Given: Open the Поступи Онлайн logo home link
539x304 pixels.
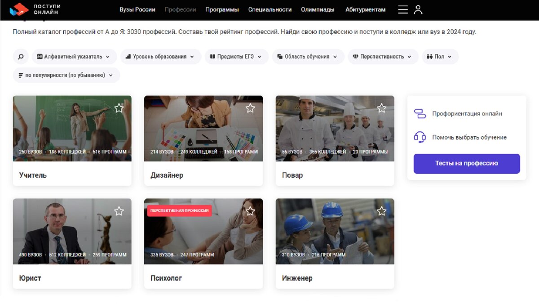Looking at the screenshot, I should (x=35, y=9).
